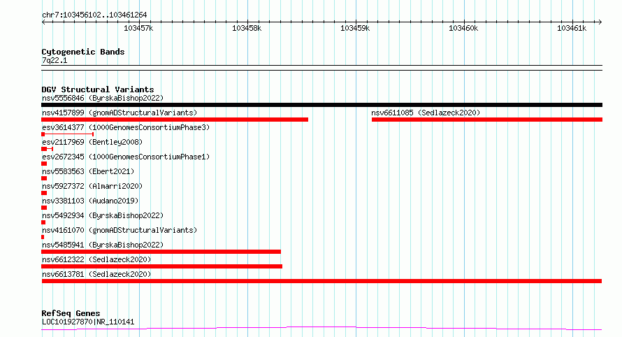The width and height of the screenshot is (622, 337).
Task: Open the DGV Structural Variants track heading
Action: 98,89
